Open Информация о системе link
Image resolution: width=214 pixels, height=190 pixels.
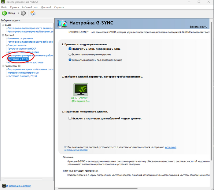click(x=19, y=186)
